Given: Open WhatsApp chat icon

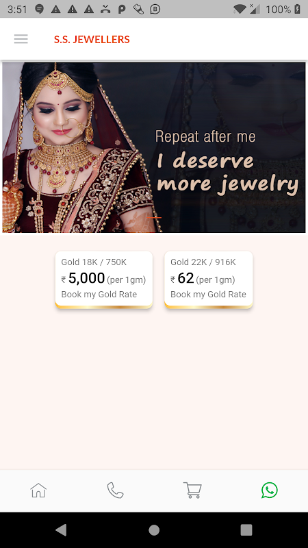Looking at the screenshot, I should tap(269, 490).
